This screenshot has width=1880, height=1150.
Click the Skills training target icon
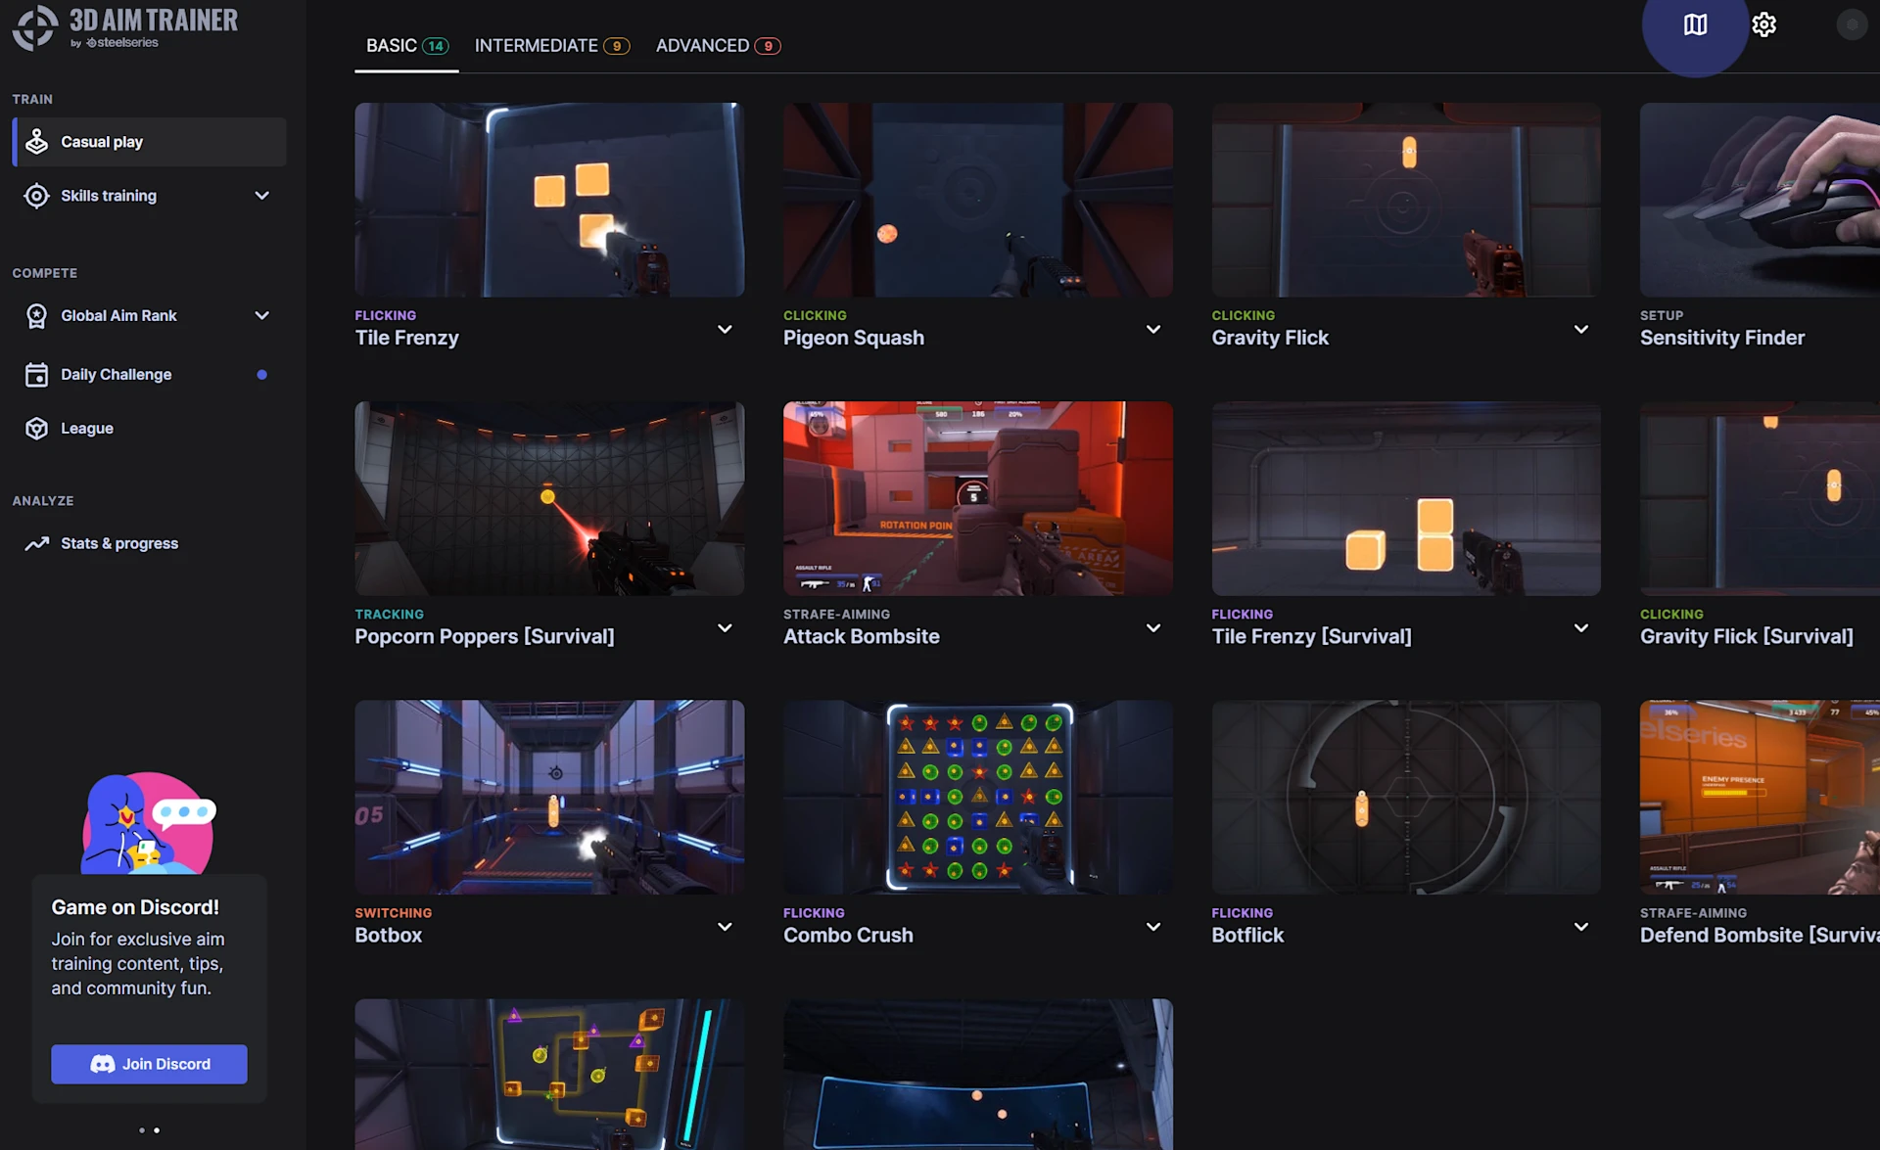coord(36,196)
